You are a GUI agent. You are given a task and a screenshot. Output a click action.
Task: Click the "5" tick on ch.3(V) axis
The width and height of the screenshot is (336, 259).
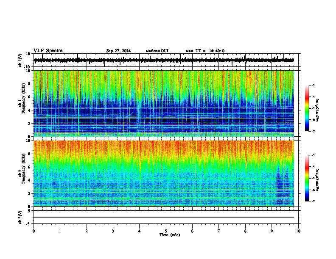point(30,210)
